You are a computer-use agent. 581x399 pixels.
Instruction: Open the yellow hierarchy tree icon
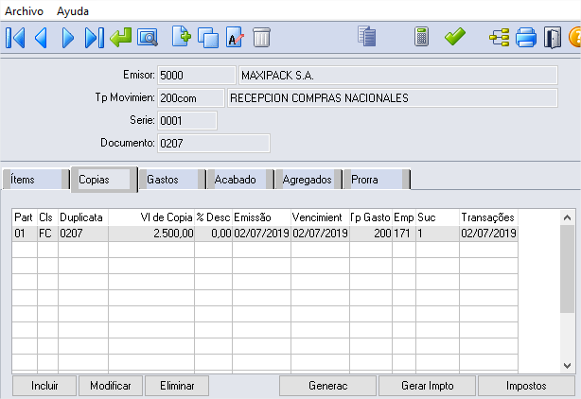point(499,38)
